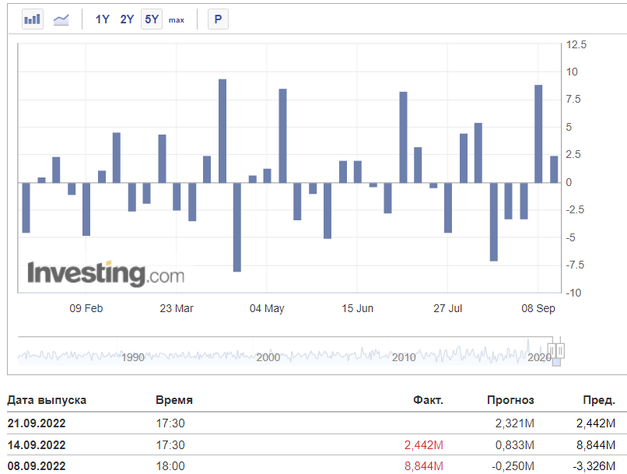This screenshot has height=474, width=627.
Task: Click the 2010 mark on the navigator timeline
Action: click(404, 357)
